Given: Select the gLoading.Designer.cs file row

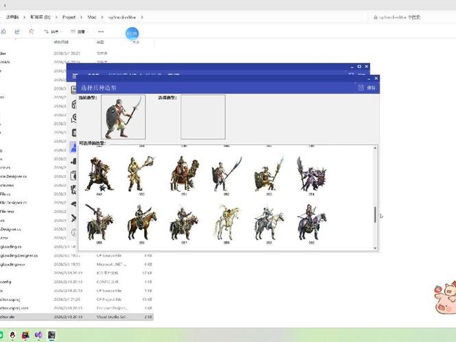Looking at the screenshot, I should tap(76, 255).
